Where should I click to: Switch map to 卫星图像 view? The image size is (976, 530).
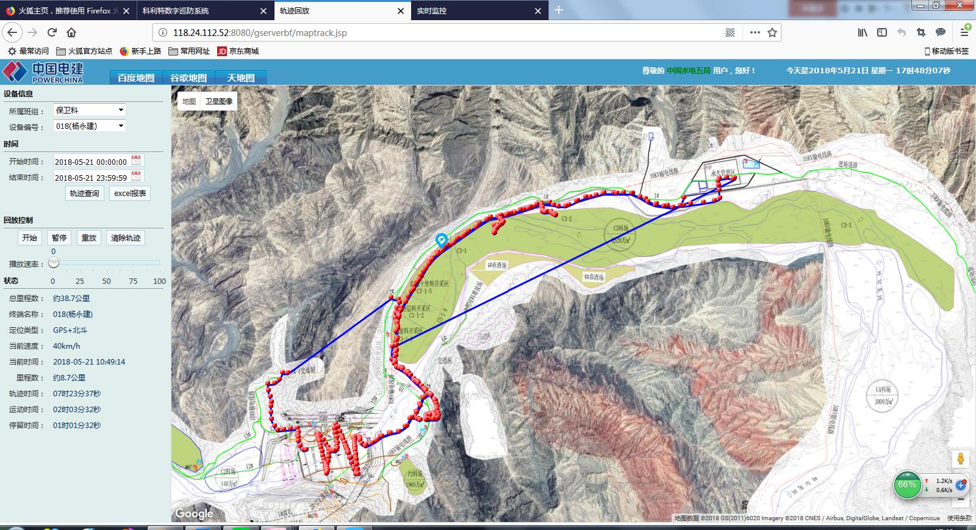pyautogui.click(x=219, y=101)
